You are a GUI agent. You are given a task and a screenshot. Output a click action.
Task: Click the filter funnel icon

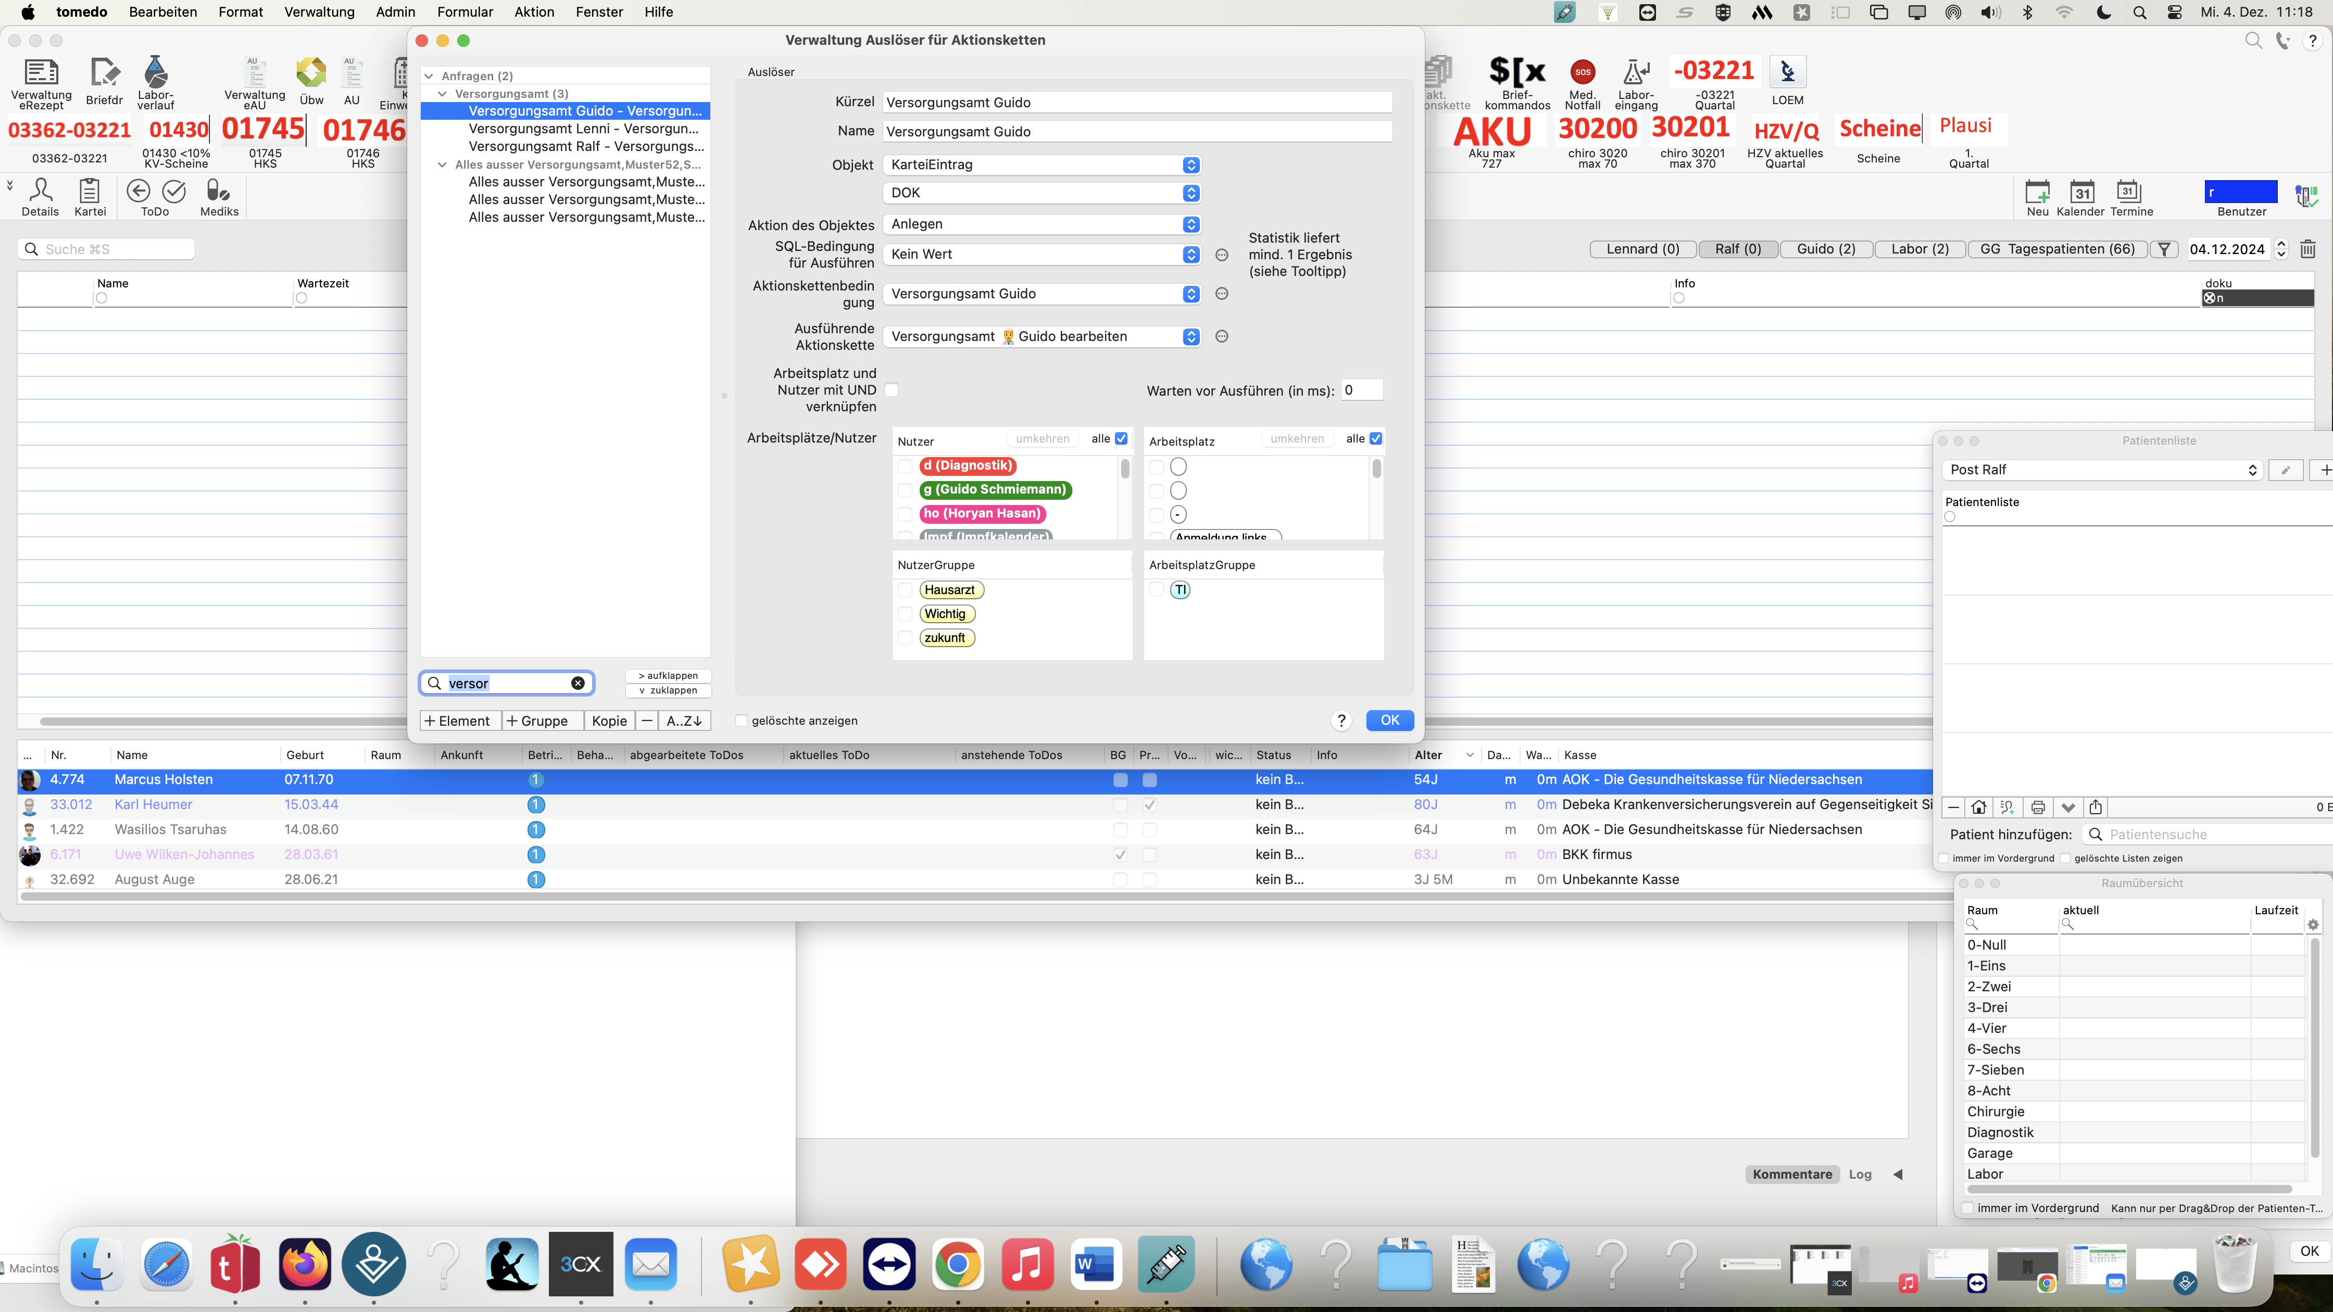[2164, 249]
